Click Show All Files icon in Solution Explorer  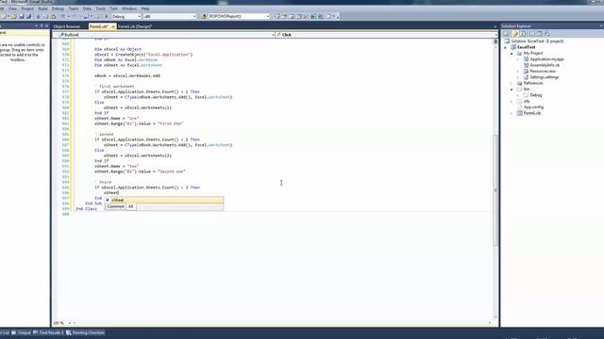click(515, 34)
